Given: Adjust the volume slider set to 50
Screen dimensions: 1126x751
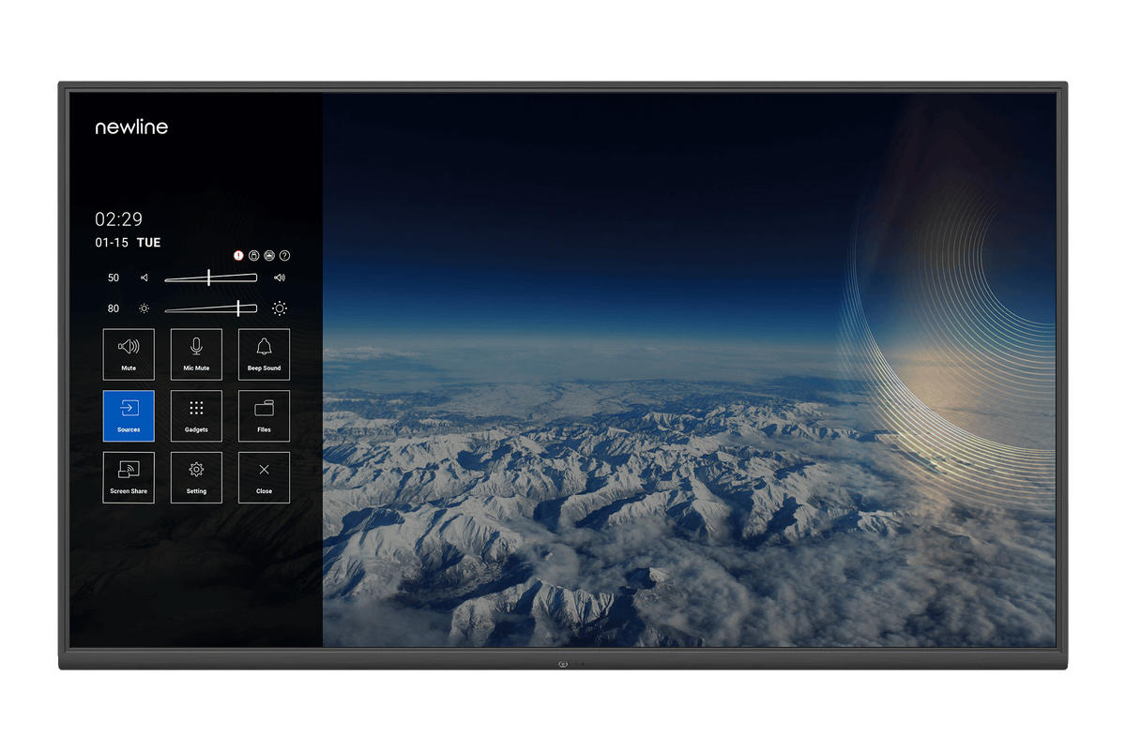Looking at the screenshot, I should click(210, 278).
